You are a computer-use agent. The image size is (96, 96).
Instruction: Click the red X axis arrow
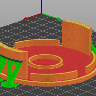pyautogui.click(x=32, y=16)
